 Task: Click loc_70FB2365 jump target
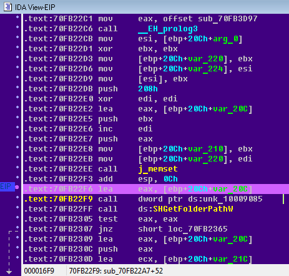point(198,229)
